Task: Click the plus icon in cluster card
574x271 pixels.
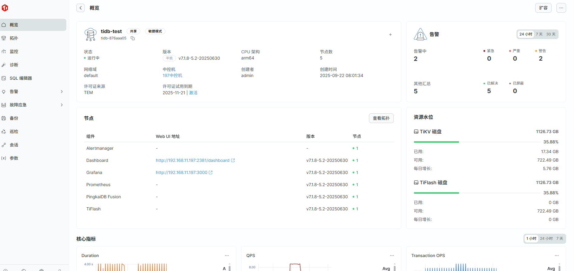Action: (390, 35)
